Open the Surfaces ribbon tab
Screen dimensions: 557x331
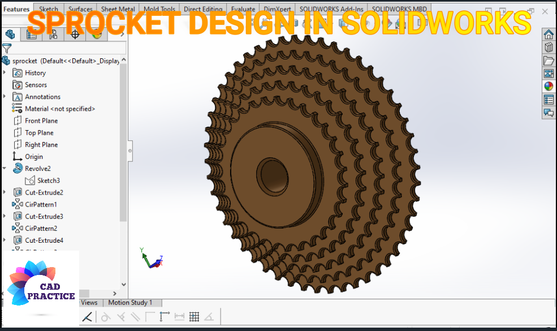click(x=80, y=9)
